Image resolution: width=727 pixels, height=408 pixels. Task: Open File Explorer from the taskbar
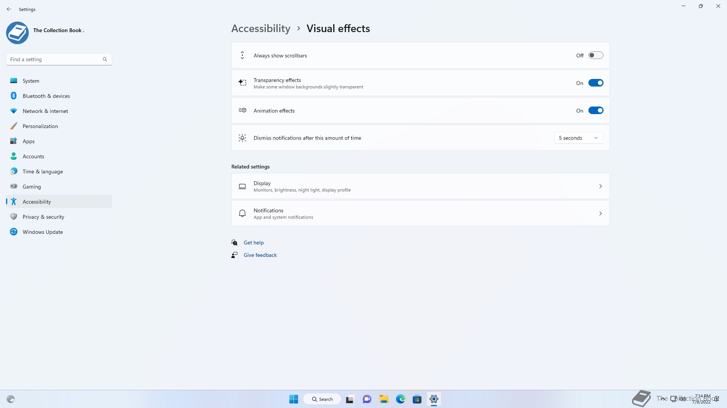pyautogui.click(x=384, y=399)
